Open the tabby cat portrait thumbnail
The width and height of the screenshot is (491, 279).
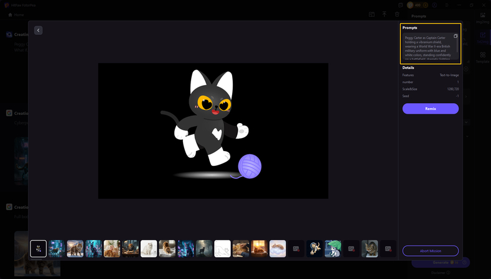point(370,249)
